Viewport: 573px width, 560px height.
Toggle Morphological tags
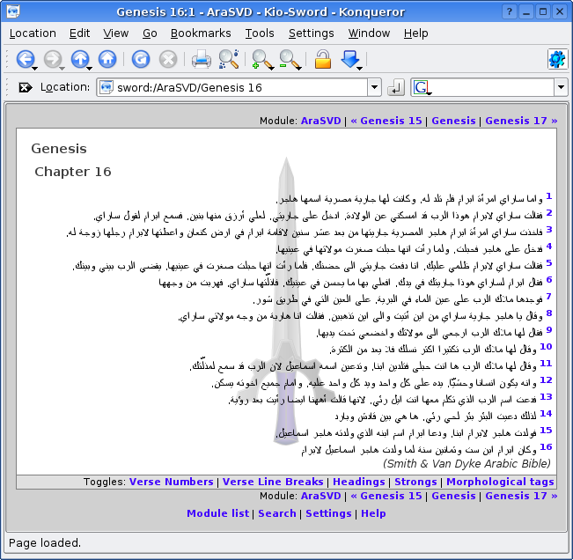500,482
